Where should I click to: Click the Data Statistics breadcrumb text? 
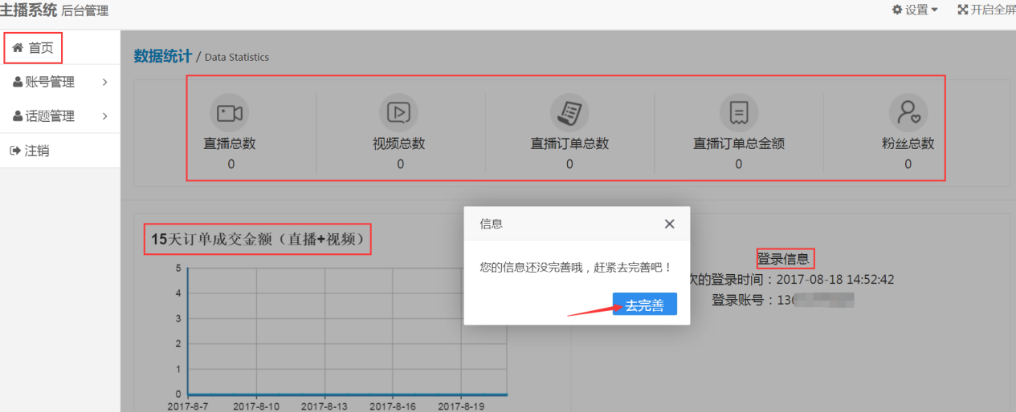(237, 57)
